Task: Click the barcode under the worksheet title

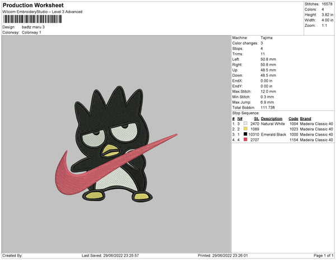Action: click(x=32, y=19)
